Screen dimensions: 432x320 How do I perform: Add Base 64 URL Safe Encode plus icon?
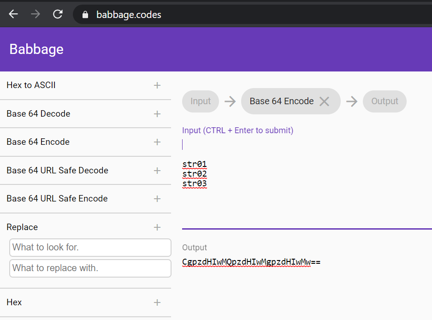pyautogui.click(x=157, y=199)
